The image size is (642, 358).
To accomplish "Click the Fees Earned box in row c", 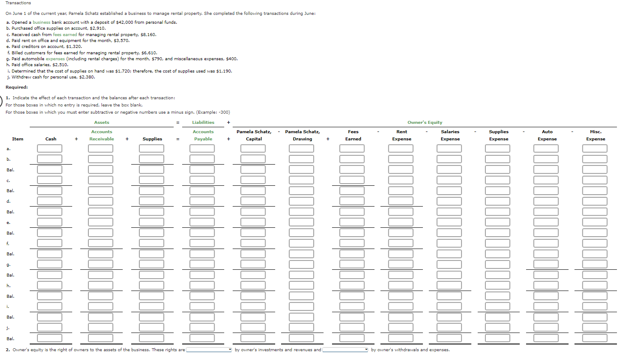I will point(352,180).
